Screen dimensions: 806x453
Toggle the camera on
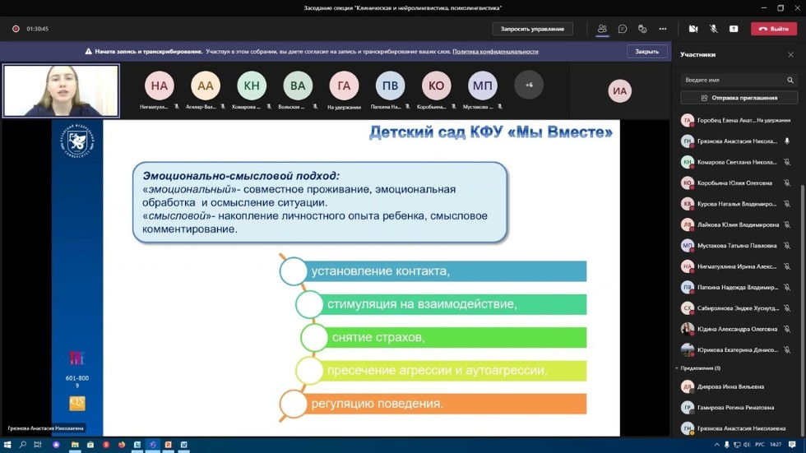click(x=693, y=29)
